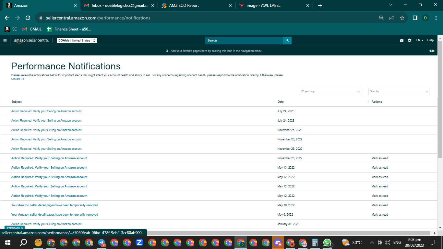Click the volume speaker icon in system tray
This screenshot has width=443, height=249.
pos(387,243)
